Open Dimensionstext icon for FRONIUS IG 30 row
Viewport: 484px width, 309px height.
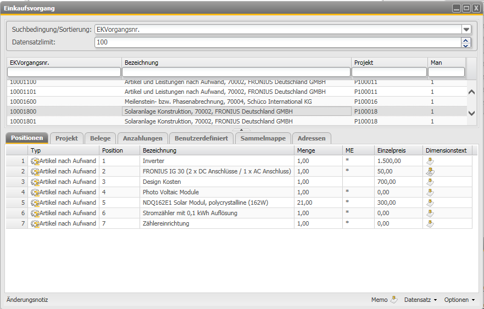point(430,171)
